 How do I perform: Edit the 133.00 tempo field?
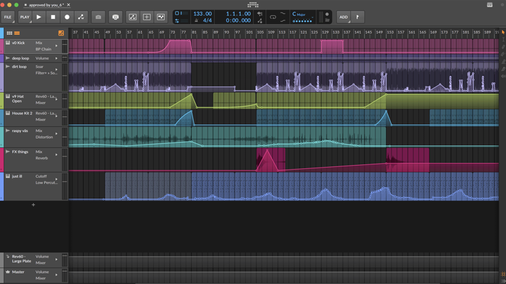coord(202,14)
